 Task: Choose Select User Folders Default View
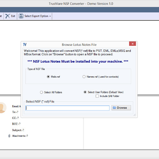tap(85, 92)
